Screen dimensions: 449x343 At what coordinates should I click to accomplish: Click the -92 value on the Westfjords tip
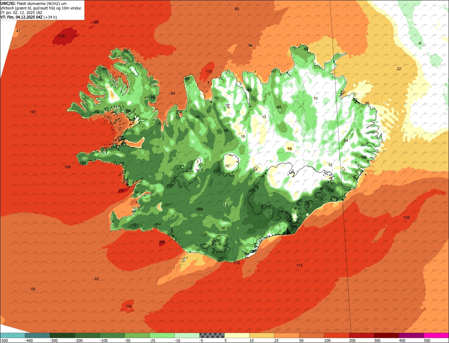tap(126, 50)
